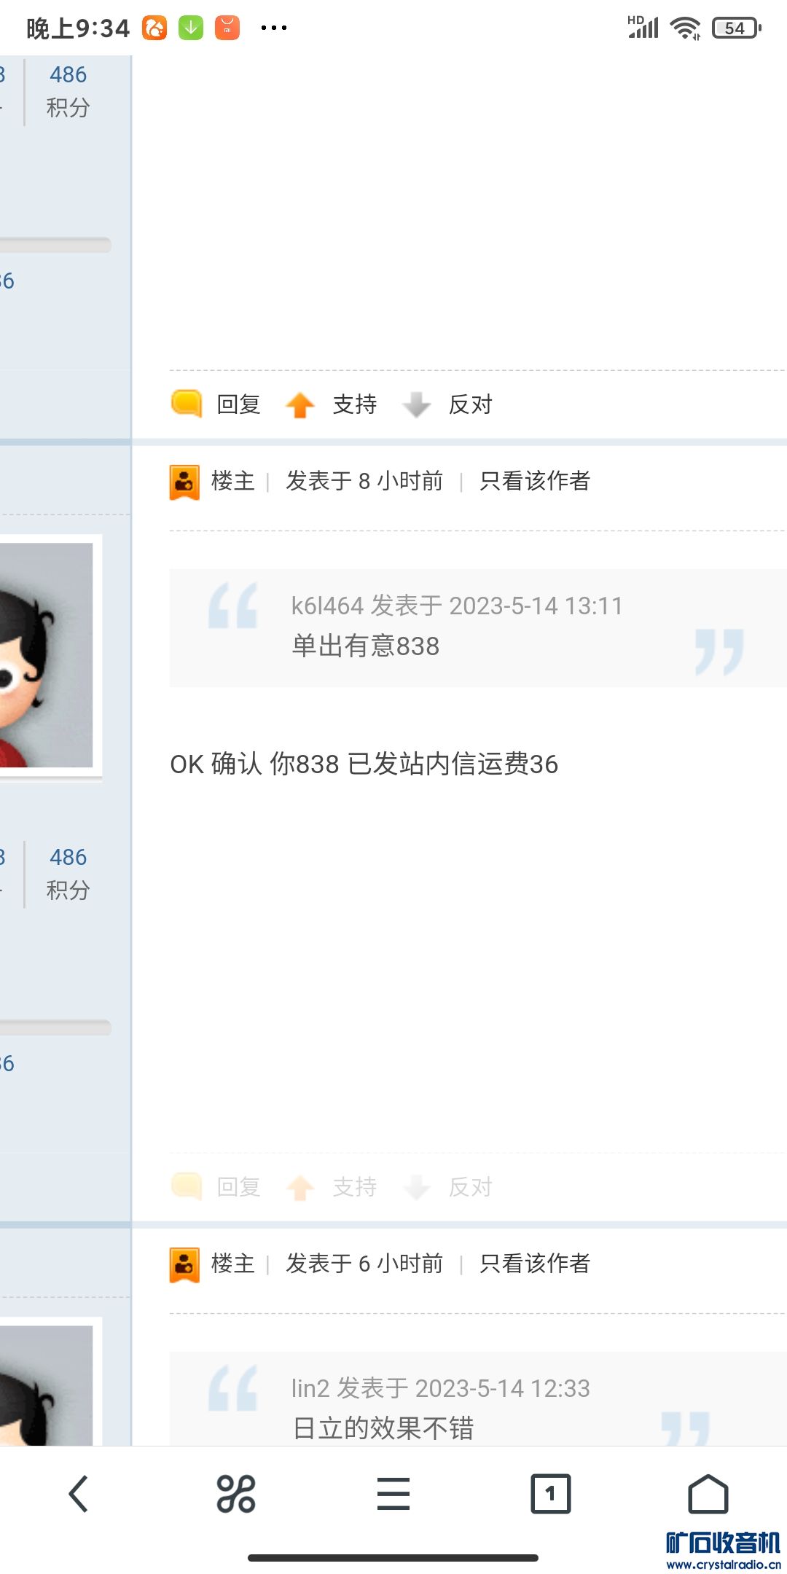Viewport: 787px width, 1574px height.
Task: Click the 楼主 badge icon on the 8-hours-ago post
Action: point(184,482)
